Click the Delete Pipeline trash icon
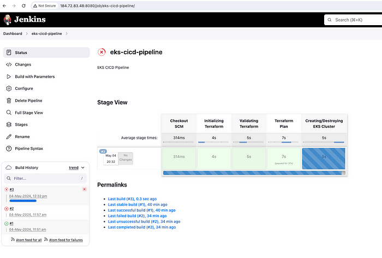Viewport: 382px width, 258px height. 9,101
